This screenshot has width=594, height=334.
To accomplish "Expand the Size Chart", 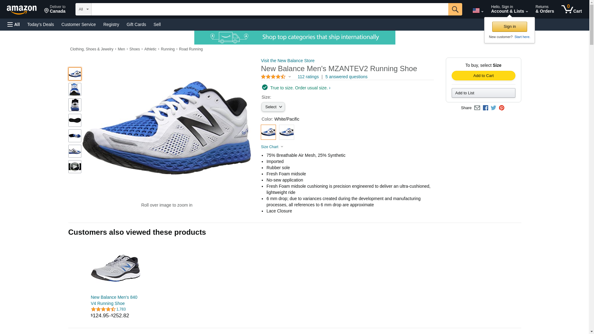I will tap(272, 147).
